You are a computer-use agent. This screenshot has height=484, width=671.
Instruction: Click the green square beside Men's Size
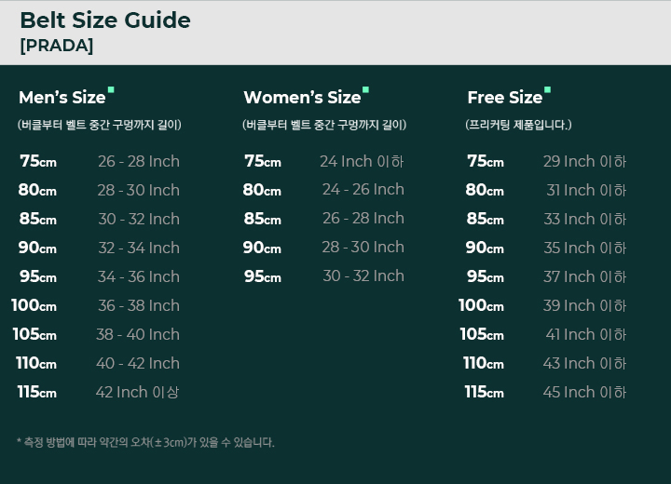coord(111,90)
